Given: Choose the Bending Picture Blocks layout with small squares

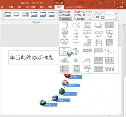Looking at the screenshot, I should click(99, 34).
